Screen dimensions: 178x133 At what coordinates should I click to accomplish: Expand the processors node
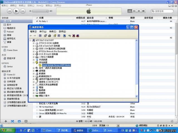tap(34, 71)
